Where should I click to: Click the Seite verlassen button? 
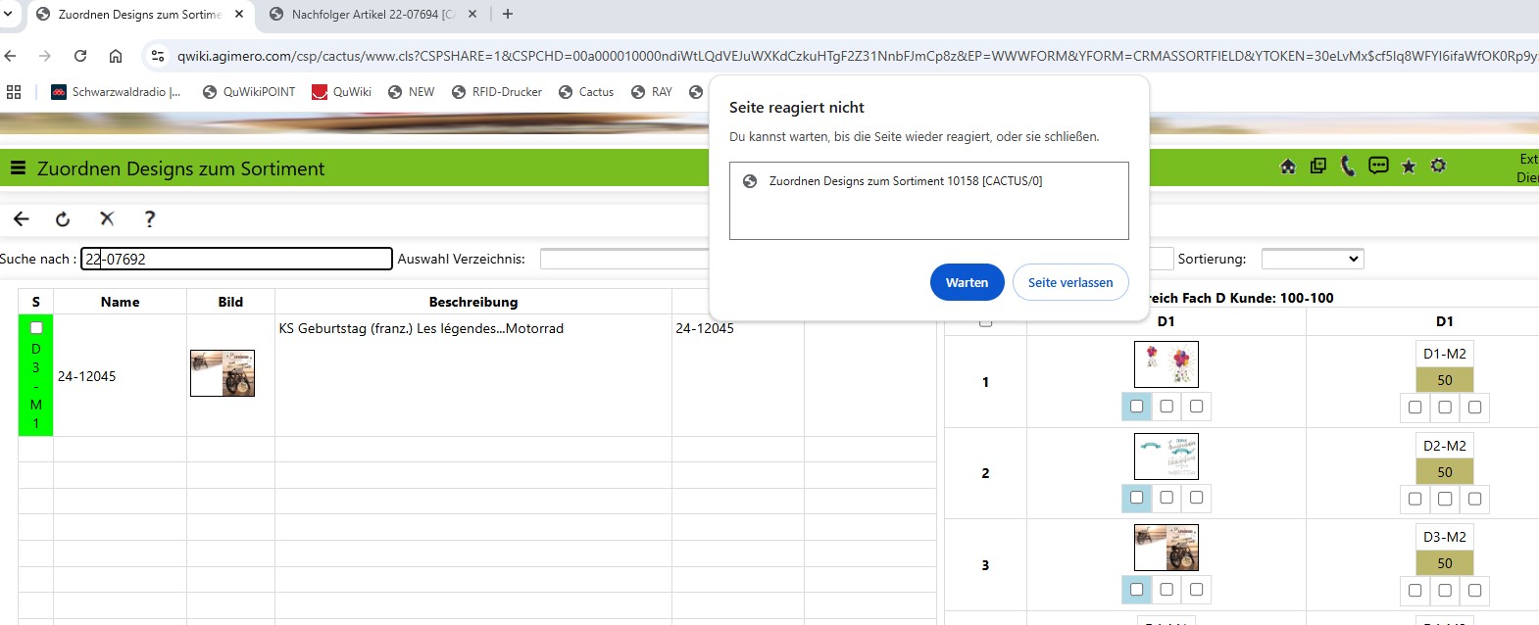(1069, 282)
